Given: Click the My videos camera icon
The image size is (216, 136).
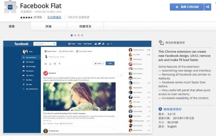Looking at the screenshot, I should tap(23, 75).
